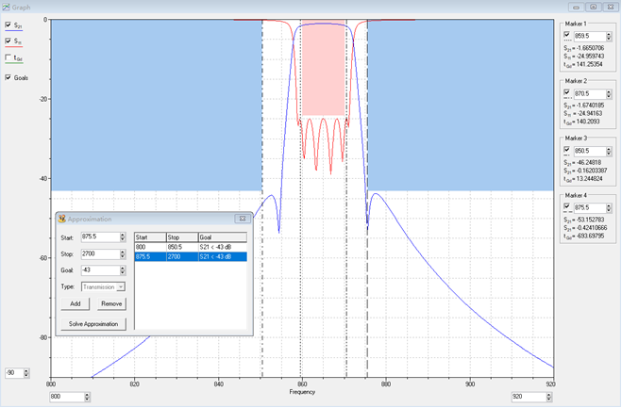Close the Approximation dialog

(242, 219)
